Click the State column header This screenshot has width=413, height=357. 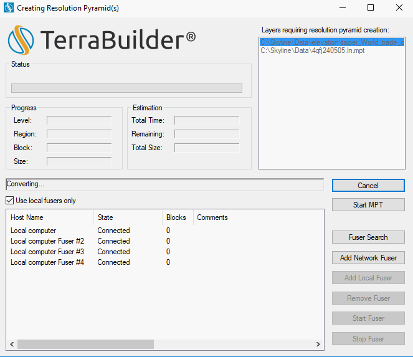click(x=128, y=217)
